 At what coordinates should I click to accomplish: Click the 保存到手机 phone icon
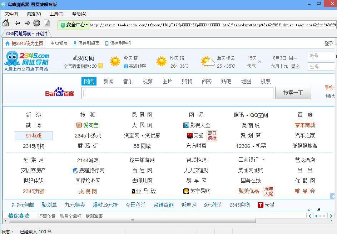[107, 43]
